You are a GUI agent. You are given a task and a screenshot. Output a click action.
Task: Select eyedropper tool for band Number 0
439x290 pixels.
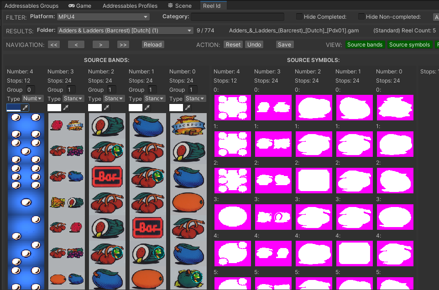pyautogui.click(x=188, y=108)
